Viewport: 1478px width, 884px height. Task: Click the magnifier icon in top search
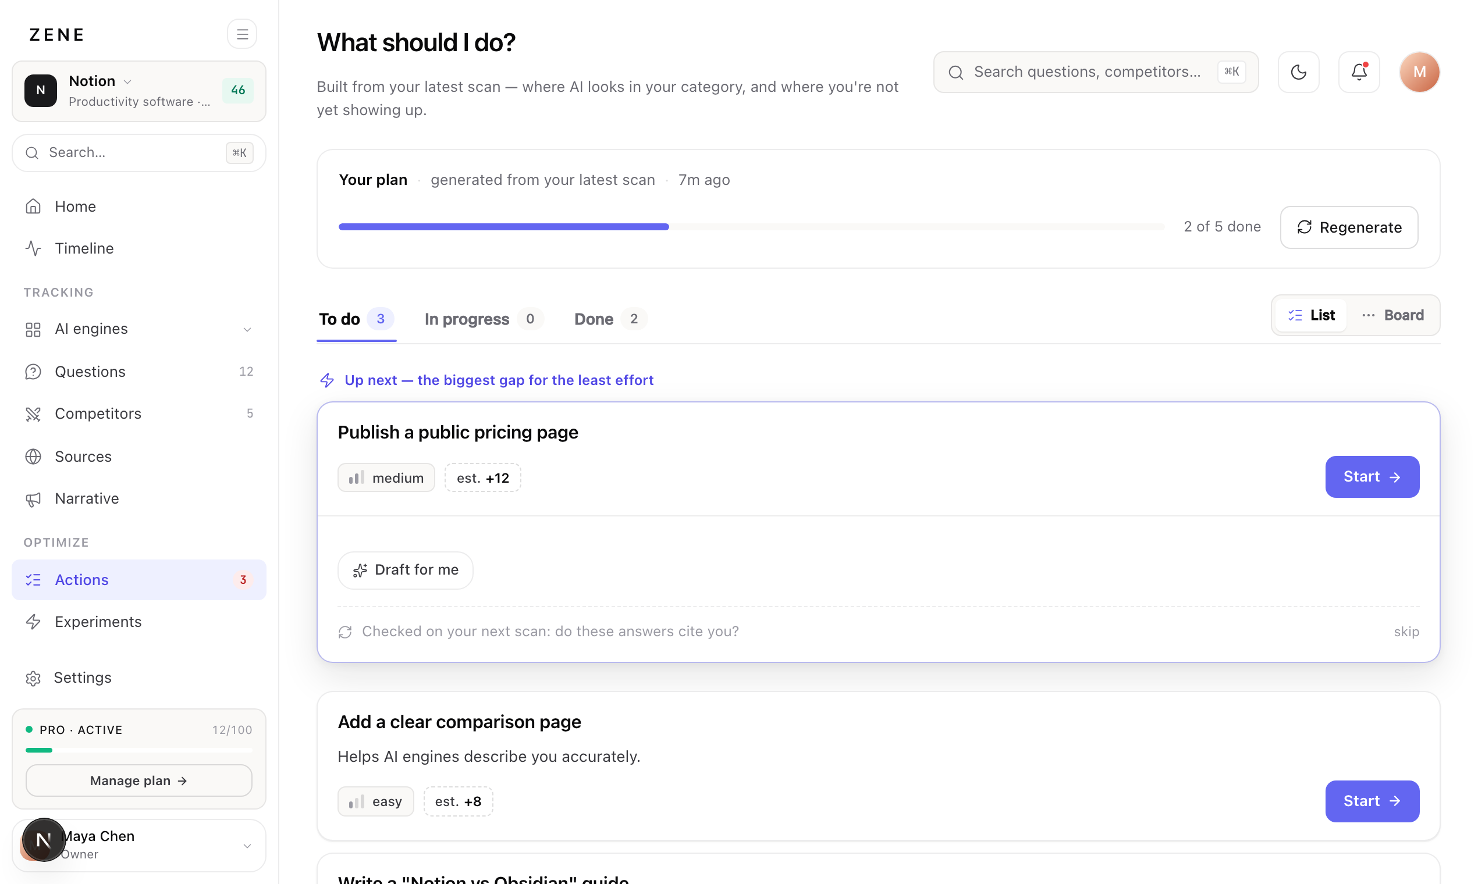pos(956,72)
